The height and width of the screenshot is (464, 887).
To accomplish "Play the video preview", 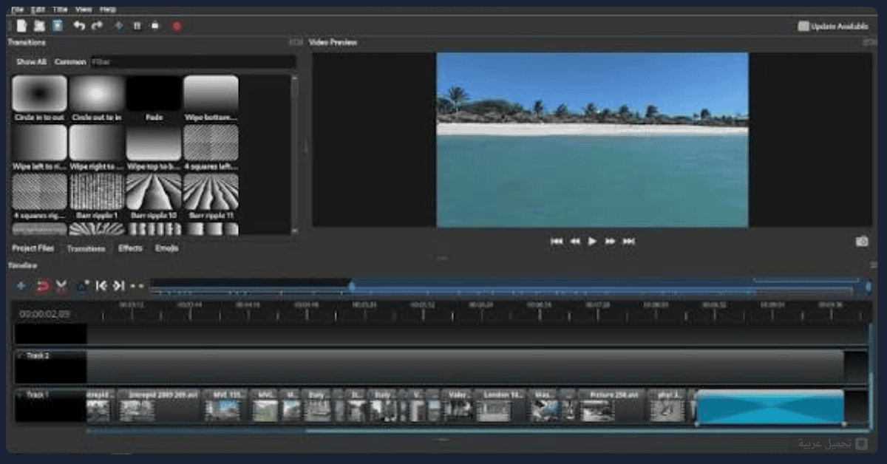I will point(592,242).
